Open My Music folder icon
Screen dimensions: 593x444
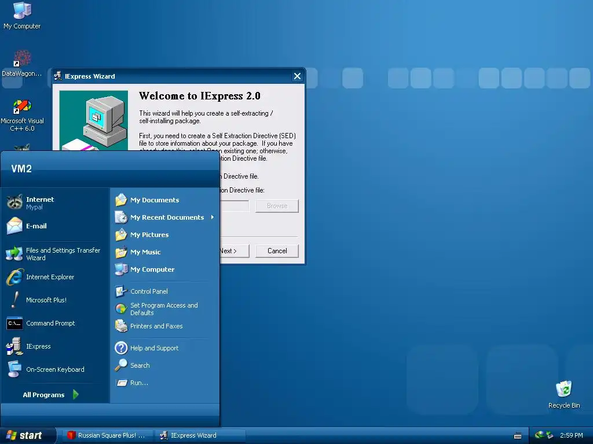point(121,252)
